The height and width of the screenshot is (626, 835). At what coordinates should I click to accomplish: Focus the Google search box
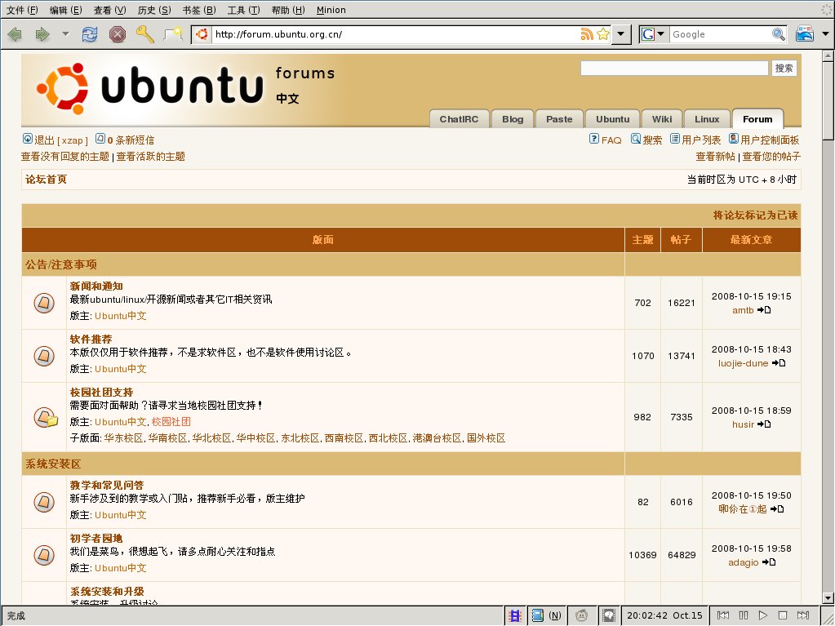coord(721,34)
